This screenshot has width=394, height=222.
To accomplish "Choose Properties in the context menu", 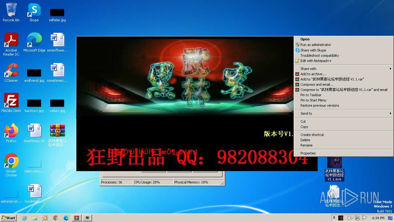I will pos(343,153).
